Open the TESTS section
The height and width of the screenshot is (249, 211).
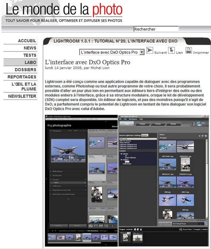point(30,55)
